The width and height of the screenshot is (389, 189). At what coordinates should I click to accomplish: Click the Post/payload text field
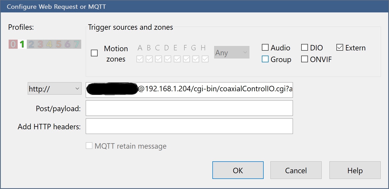pyautogui.click(x=189, y=108)
